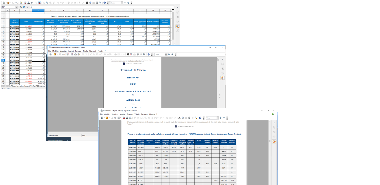Screen dimensions: 380x185
Task: Click Help icon in front Writer window toolbar
Action: (200, 118)
